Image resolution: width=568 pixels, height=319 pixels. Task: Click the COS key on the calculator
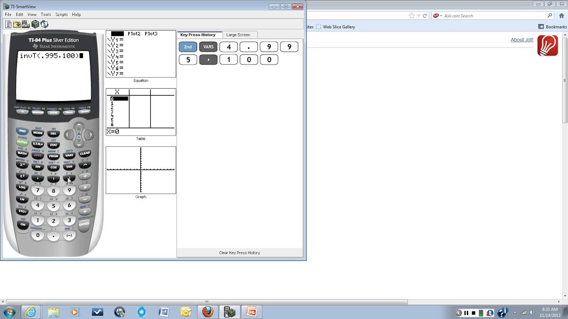[x=54, y=167]
